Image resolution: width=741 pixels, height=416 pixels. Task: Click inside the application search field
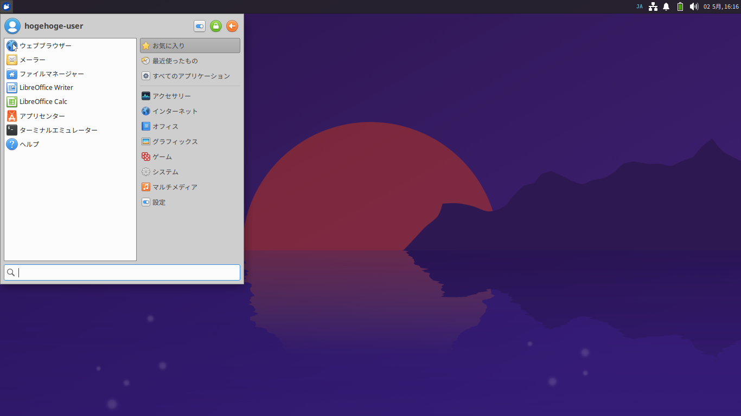122,272
